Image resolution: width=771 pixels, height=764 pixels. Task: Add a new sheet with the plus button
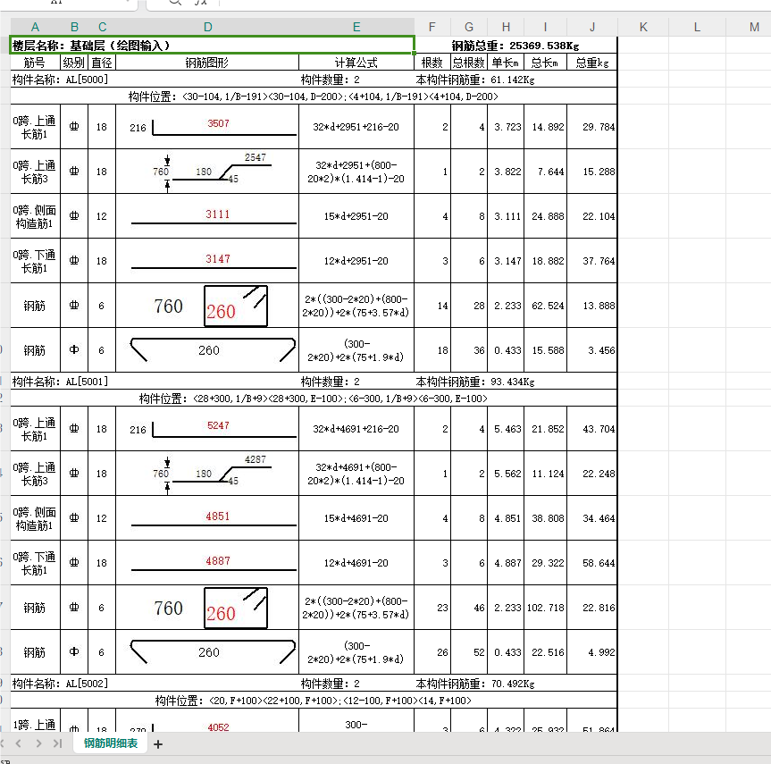coord(158,744)
